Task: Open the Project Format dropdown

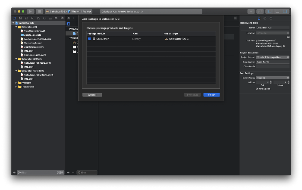Action: pos(273,57)
